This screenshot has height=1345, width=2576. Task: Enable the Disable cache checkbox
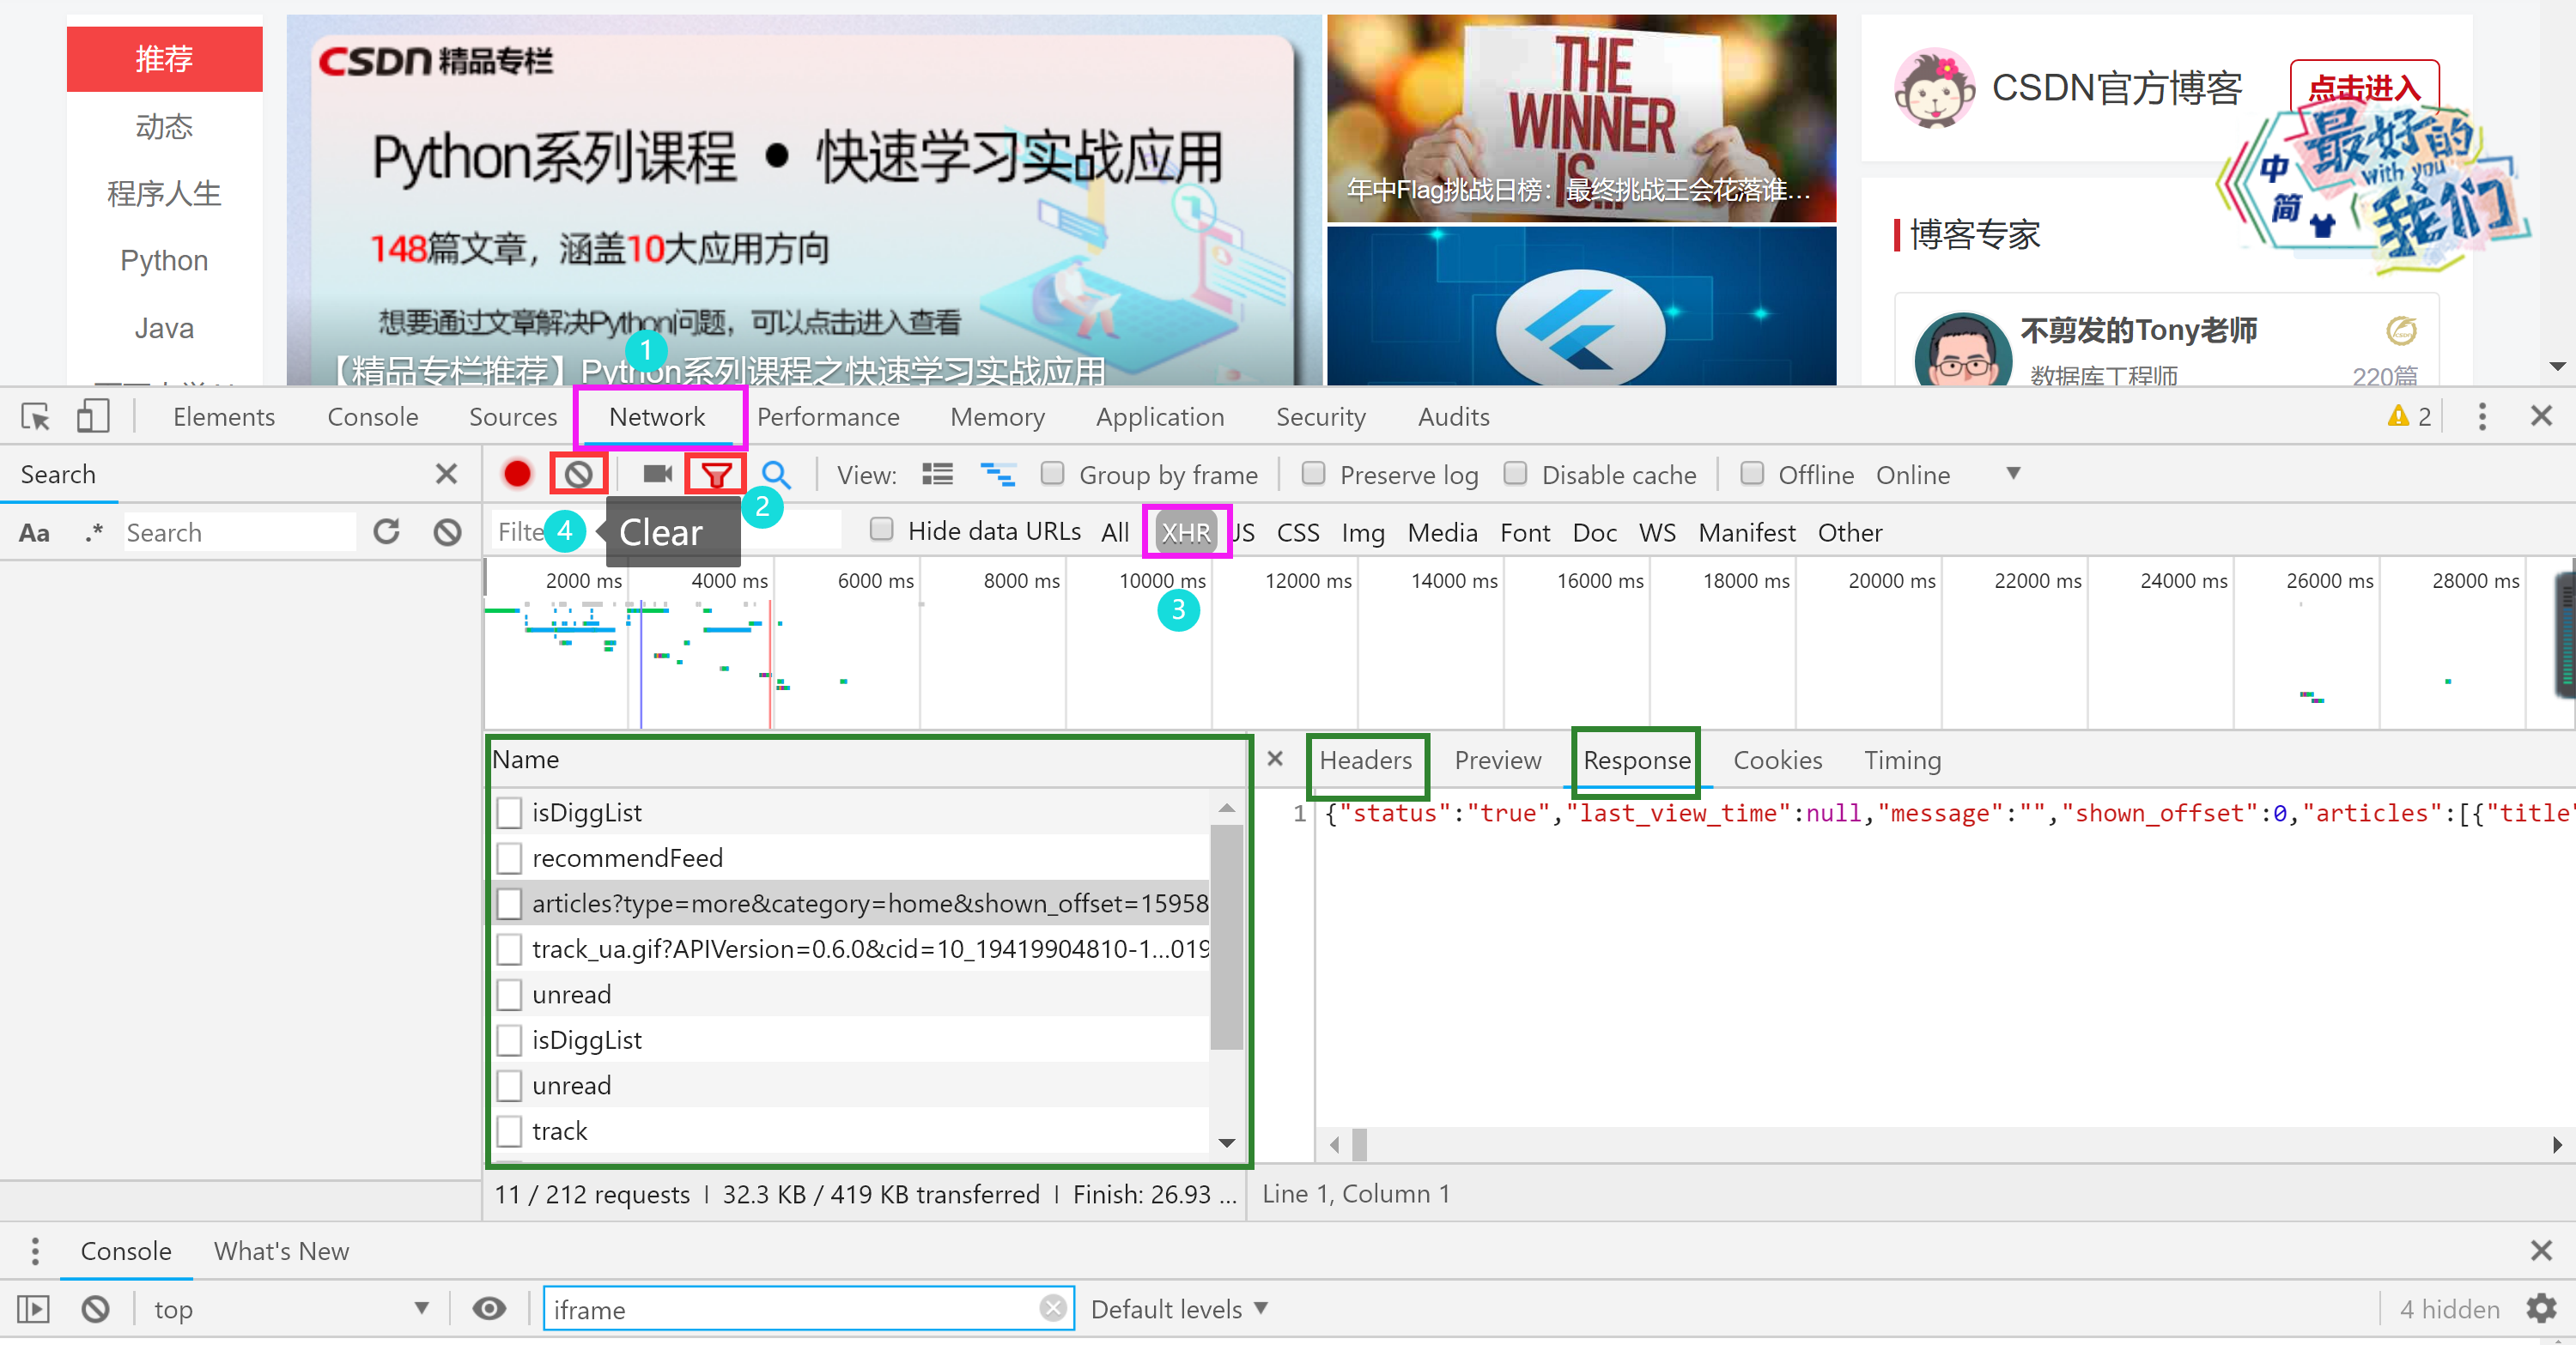coord(1516,474)
